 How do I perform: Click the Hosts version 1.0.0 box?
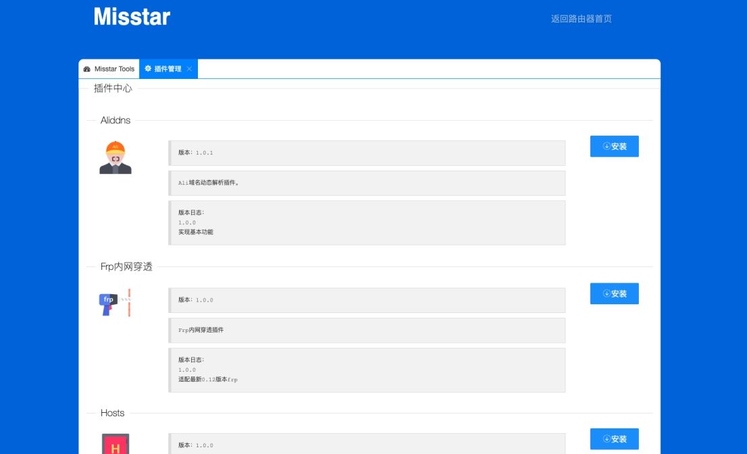pos(367,445)
